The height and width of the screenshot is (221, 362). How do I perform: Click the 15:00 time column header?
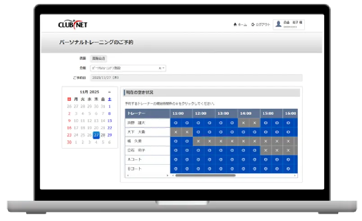point(271,113)
